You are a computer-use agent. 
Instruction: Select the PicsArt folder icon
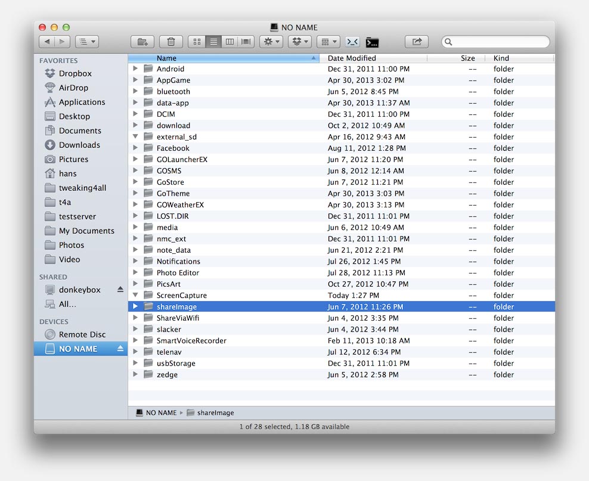pos(148,284)
